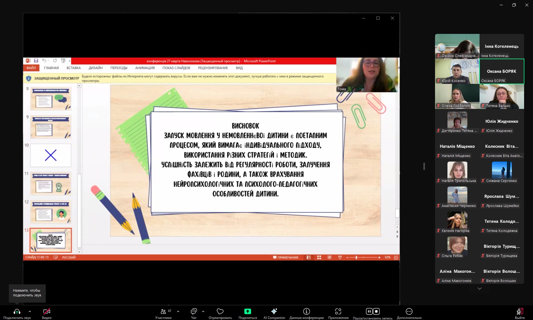The height and width of the screenshot is (320, 533).
Task: Select slide 11 thumbnail
Action: pos(51,184)
